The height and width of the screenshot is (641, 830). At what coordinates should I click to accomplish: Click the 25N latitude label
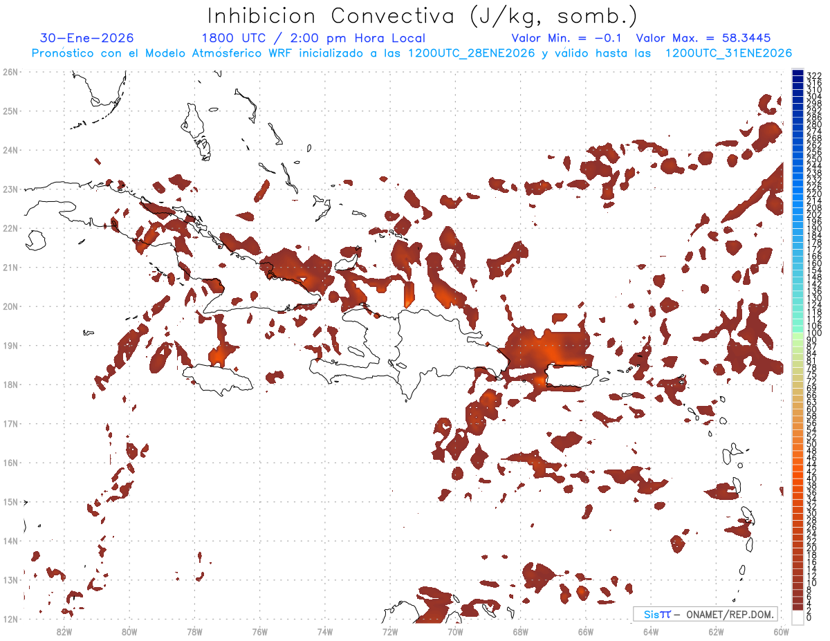point(10,111)
